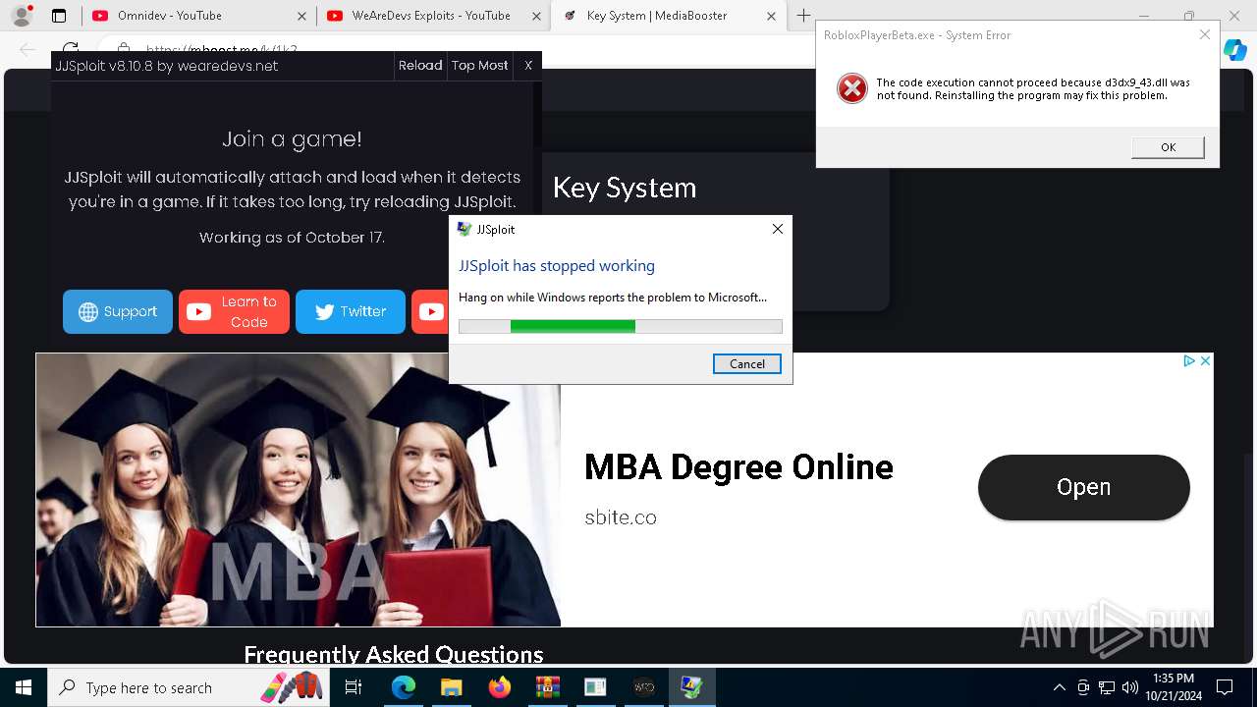Select the Key System | MediaBooster tab
The height and width of the screenshot is (707, 1257).
[668, 16]
